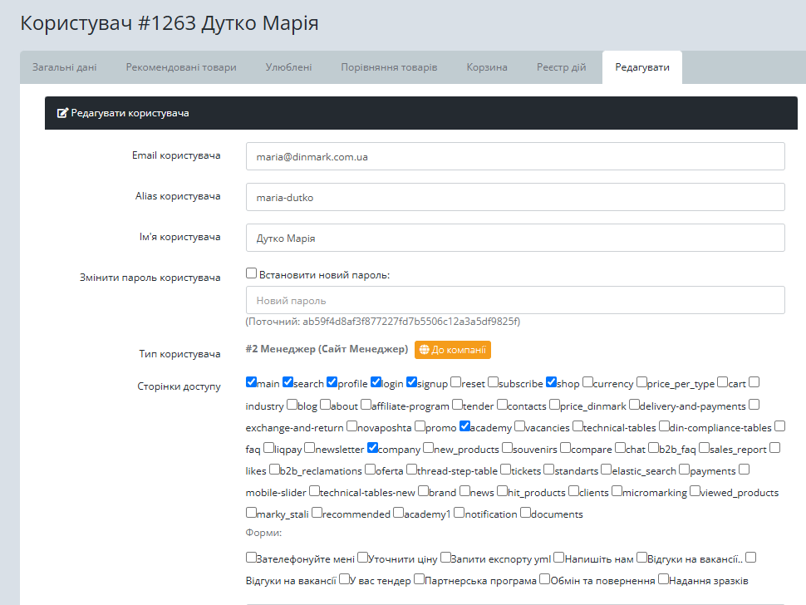Uncheck the search access checkbox
The height and width of the screenshot is (605, 806).
coord(288,382)
